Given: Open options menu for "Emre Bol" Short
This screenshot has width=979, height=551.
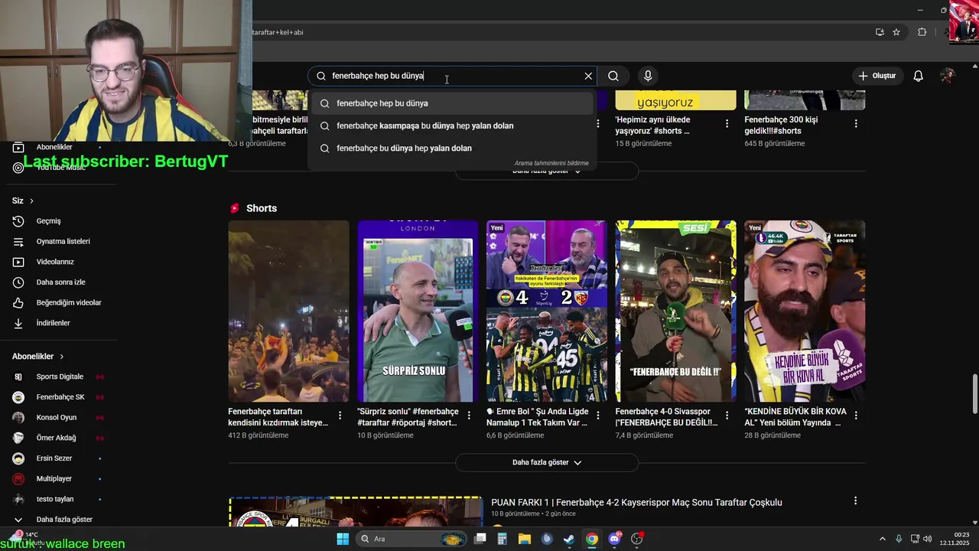Looking at the screenshot, I should point(598,416).
